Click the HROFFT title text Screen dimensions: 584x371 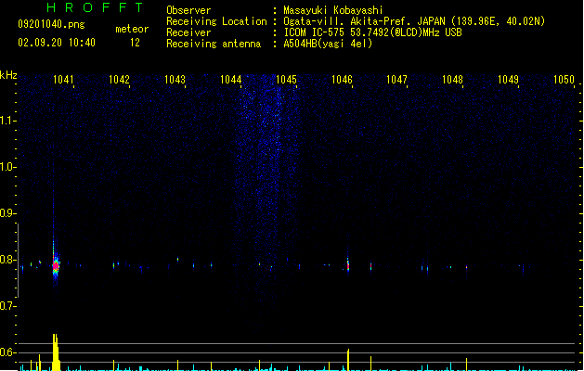(95, 7)
